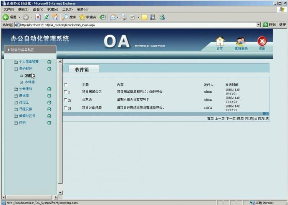This screenshot has width=288, height=205.
Task: Click the 下一页 pagination link
Action: (230, 119)
